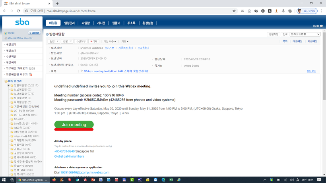Open the iot지원센터 (0/519) folder
Image resolution: width=326 pixels, height=183 pixels.
click(x=25, y=132)
